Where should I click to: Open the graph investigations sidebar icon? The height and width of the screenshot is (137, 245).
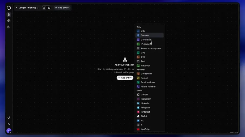click(x=9, y=15)
